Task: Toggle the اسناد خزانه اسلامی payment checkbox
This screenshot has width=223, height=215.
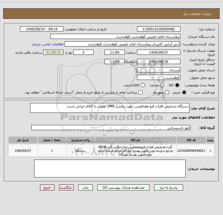Action: coord(140,92)
